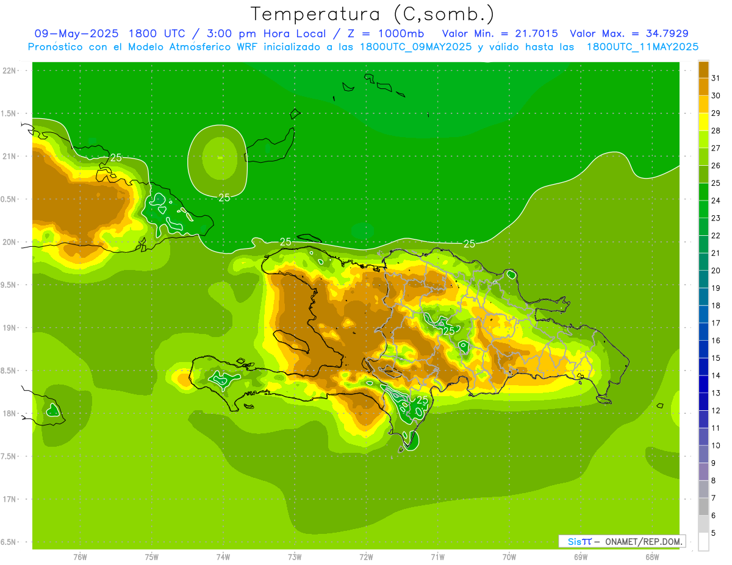Click the '74W' longitude axis label
732x565 pixels.
pyautogui.click(x=223, y=557)
